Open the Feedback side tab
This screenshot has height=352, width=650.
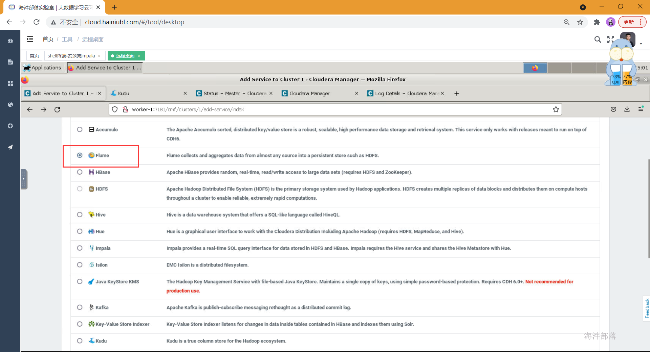[647, 308]
